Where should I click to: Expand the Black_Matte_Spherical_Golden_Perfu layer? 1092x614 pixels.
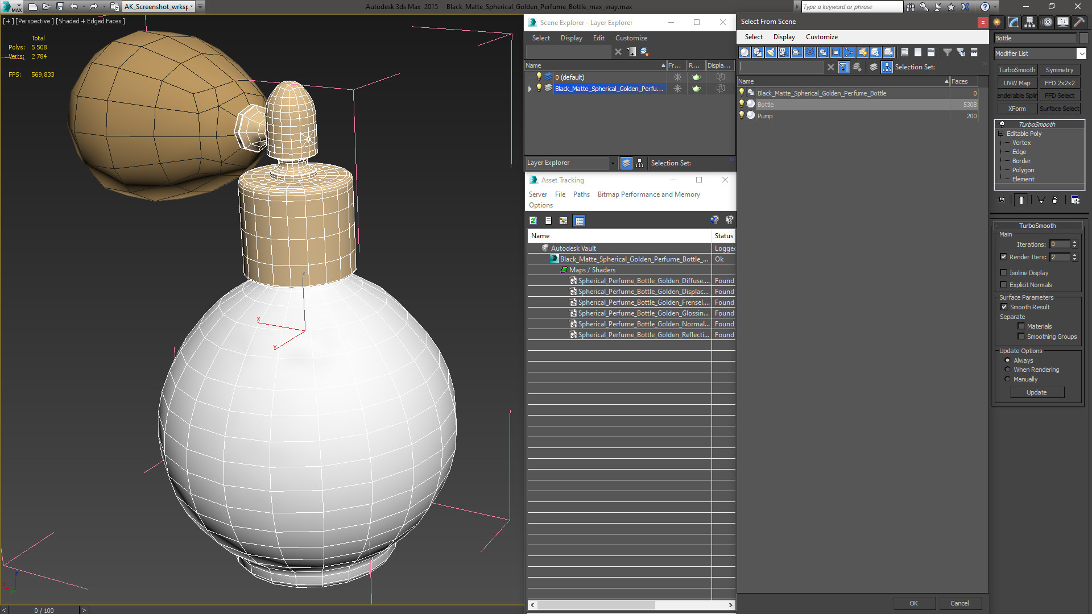[530, 89]
